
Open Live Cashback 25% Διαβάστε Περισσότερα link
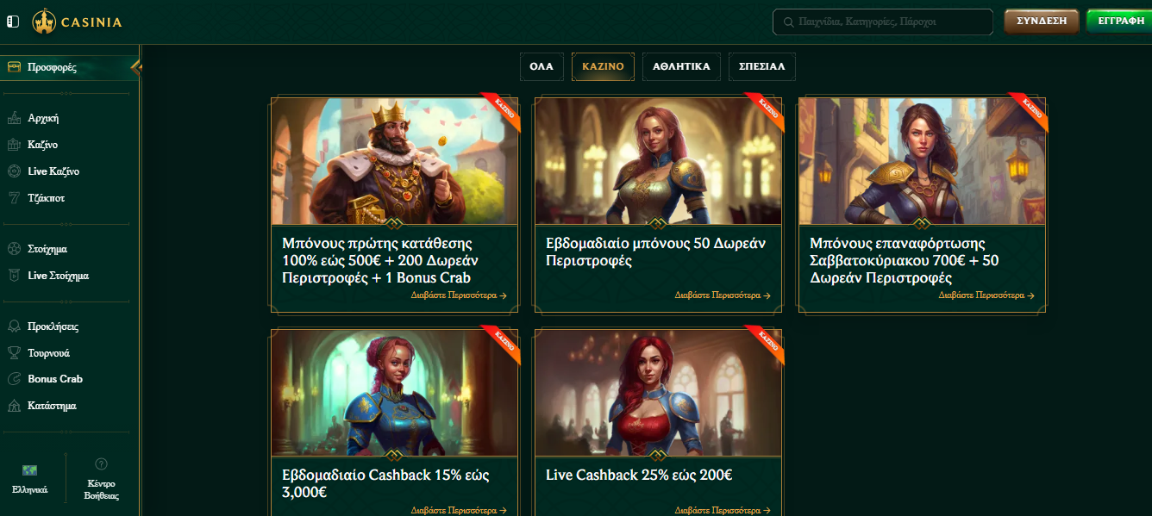pos(723,510)
